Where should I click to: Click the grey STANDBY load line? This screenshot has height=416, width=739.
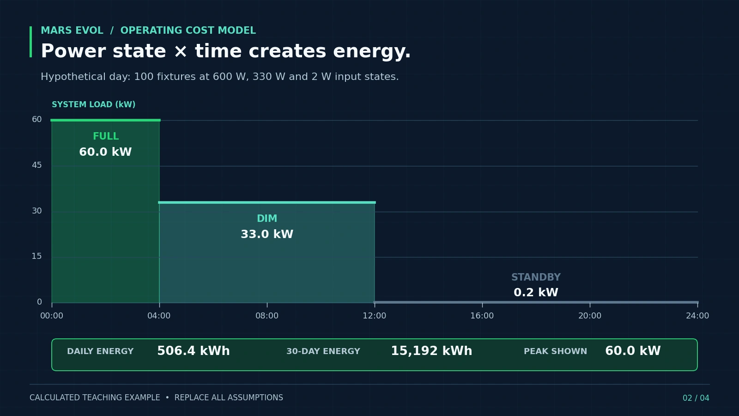(x=536, y=302)
